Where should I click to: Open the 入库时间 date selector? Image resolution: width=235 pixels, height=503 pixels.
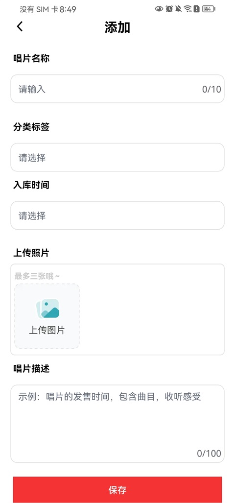[117, 215]
